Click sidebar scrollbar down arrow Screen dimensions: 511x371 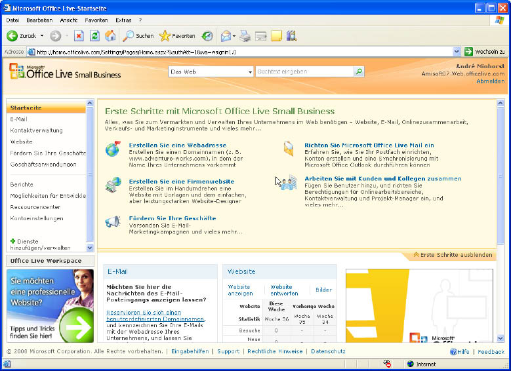(x=90, y=248)
